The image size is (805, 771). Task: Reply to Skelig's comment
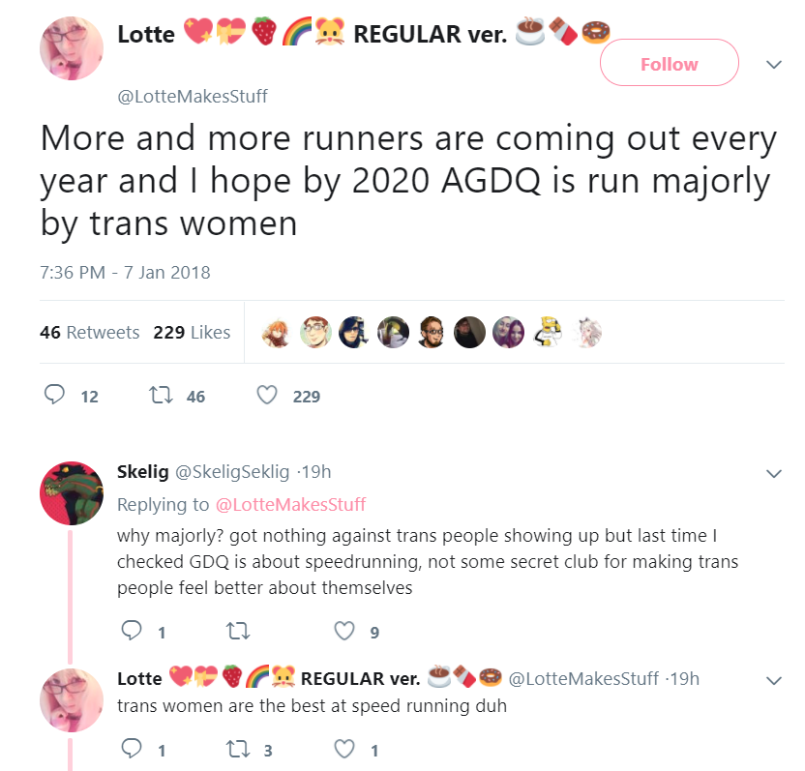(132, 631)
